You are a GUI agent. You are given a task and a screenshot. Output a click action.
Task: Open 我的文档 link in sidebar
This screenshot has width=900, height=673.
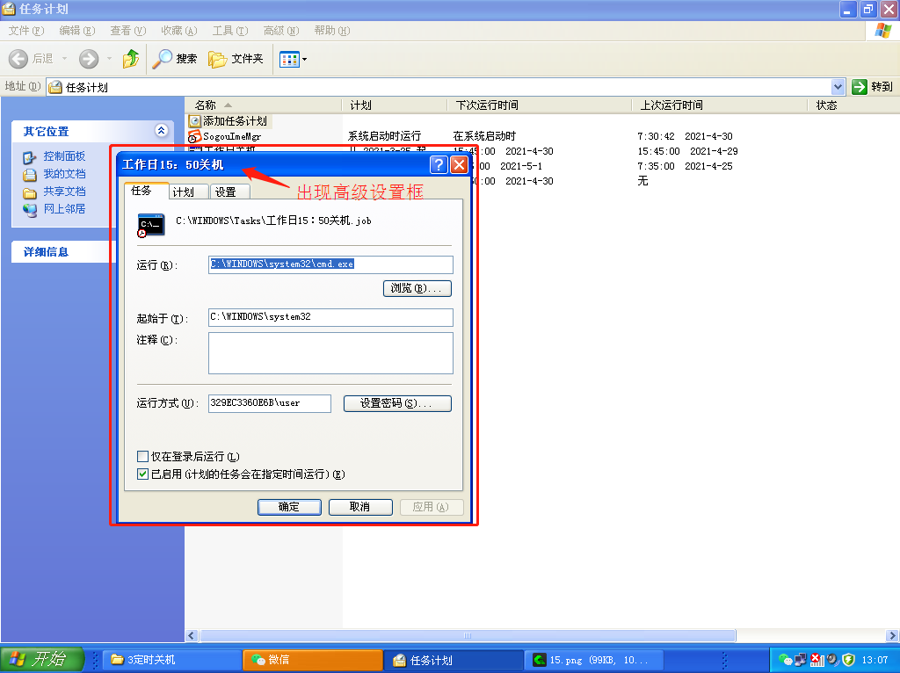64,174
